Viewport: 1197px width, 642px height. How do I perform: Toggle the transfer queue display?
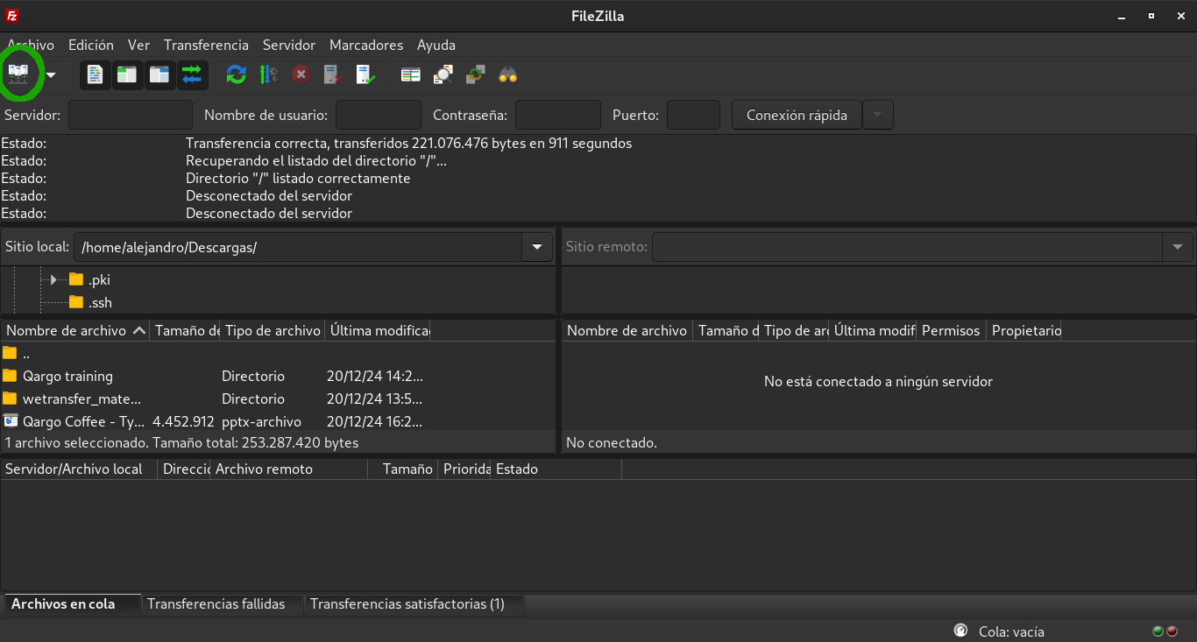[x=192, y=74]
